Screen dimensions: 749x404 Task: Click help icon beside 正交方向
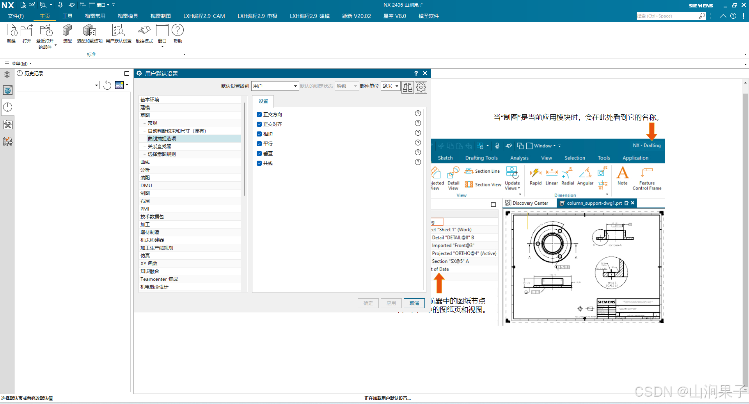pos(418,113)
